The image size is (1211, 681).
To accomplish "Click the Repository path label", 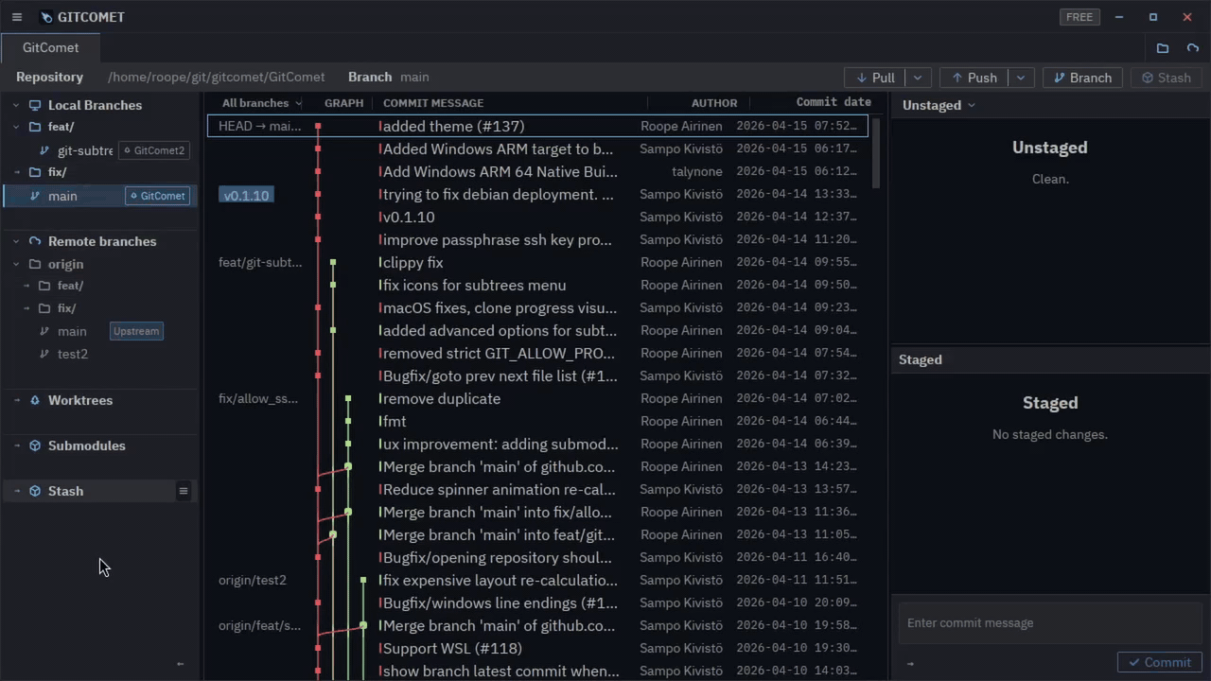I will 216,77.
